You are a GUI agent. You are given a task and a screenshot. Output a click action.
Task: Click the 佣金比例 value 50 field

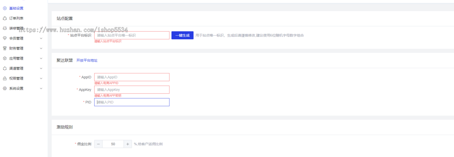113,144
